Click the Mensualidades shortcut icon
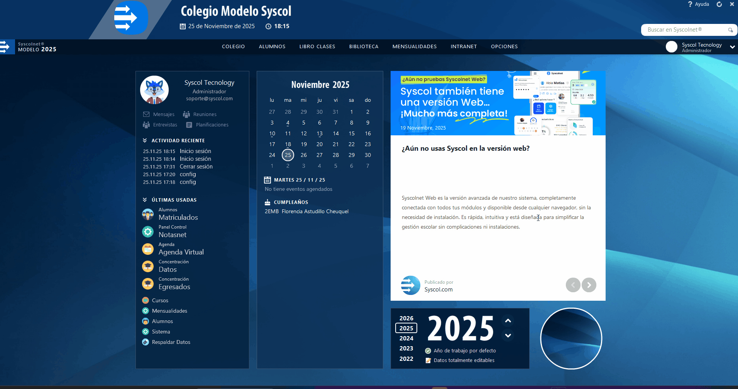 pos(146,311)
